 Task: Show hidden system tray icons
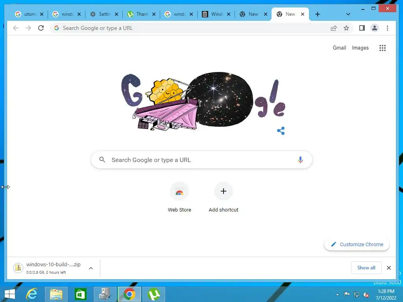click(337, 295)
